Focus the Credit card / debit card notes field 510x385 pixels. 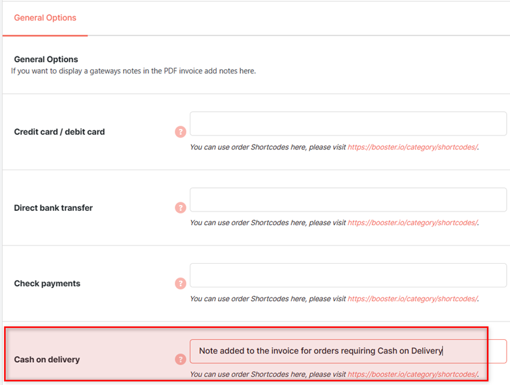coord(348,124)
